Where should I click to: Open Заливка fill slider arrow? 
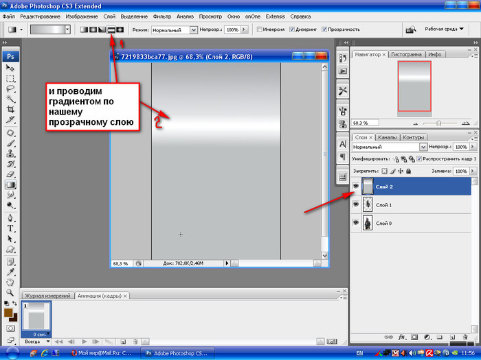(x=473, y=171)
